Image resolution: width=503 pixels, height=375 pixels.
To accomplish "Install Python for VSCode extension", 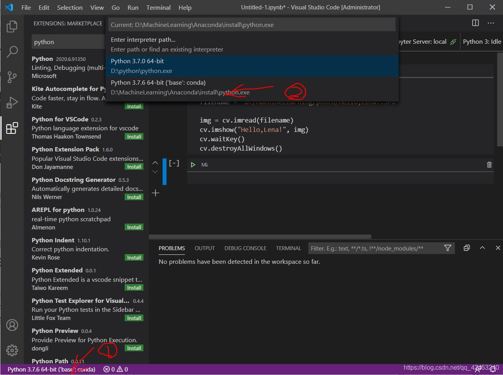I will point(134,137).
